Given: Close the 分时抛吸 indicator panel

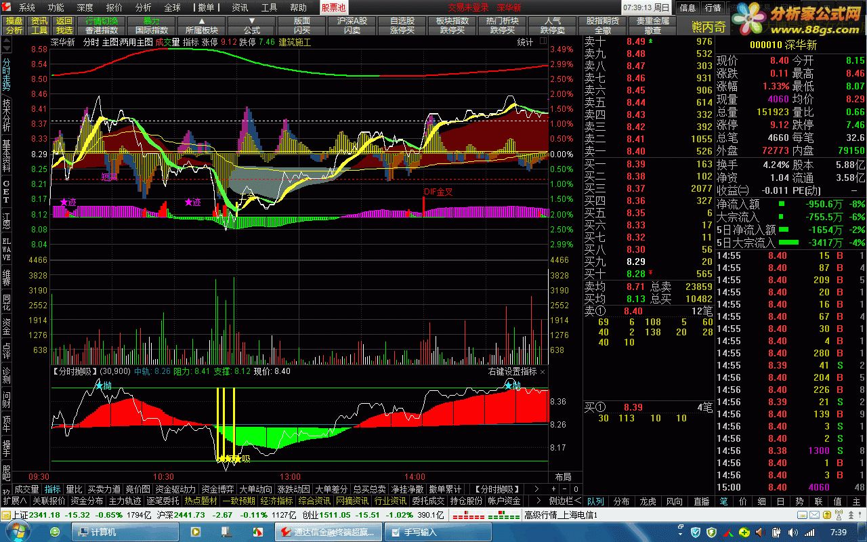Looking at the screenshot, I should pyautogui.click(x=543, y=372).
